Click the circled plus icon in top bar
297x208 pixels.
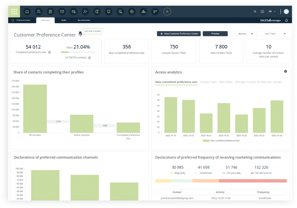167,12
